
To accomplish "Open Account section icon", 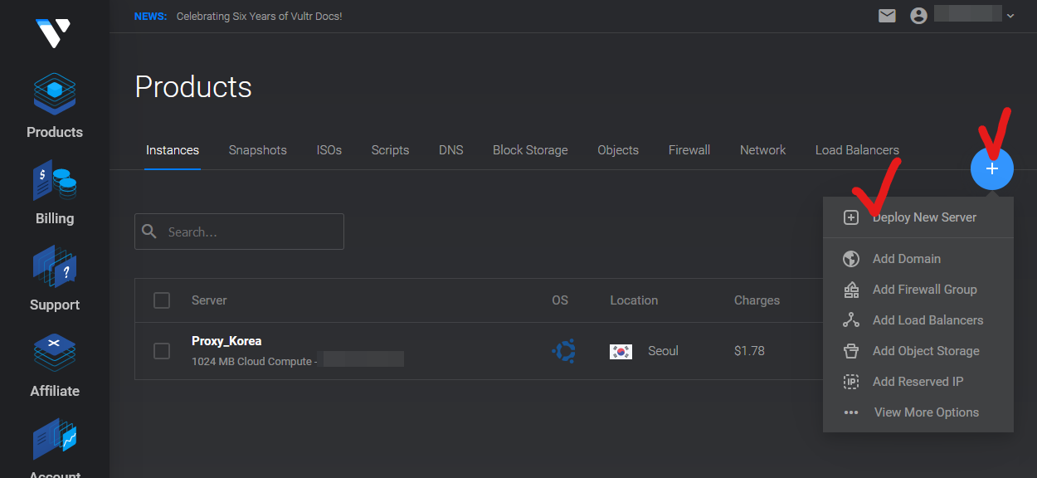I will (x=55, y=439).
